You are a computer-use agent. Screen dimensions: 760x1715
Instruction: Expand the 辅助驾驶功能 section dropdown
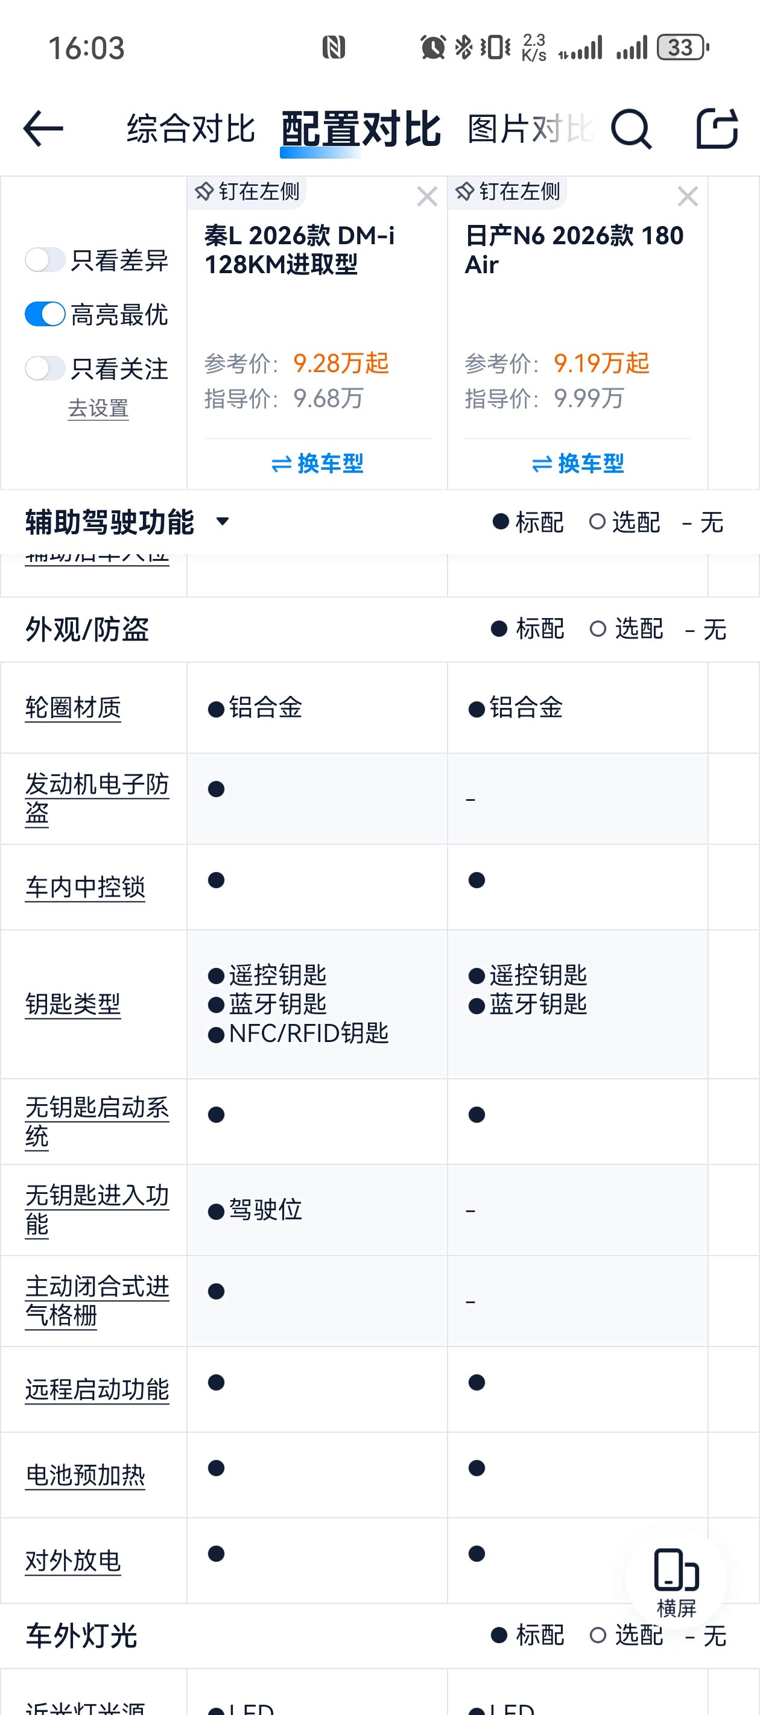[223, 521]
